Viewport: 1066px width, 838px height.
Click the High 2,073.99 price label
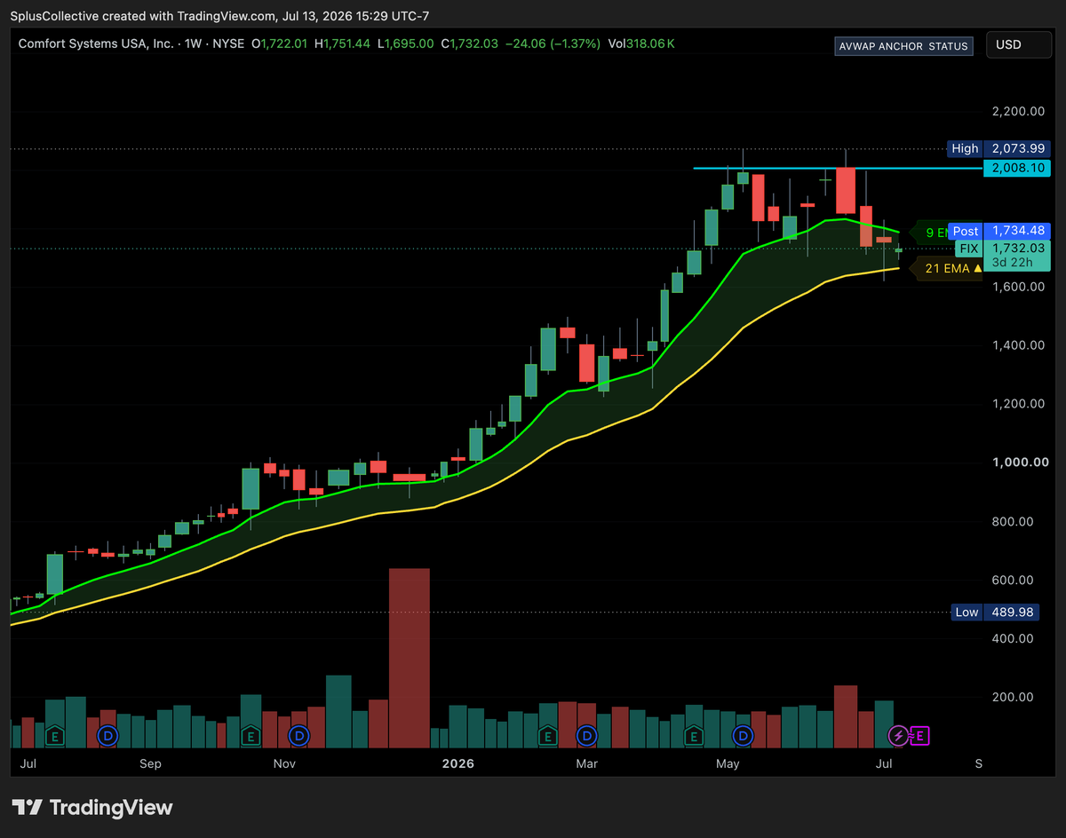[x=998, y=148]
